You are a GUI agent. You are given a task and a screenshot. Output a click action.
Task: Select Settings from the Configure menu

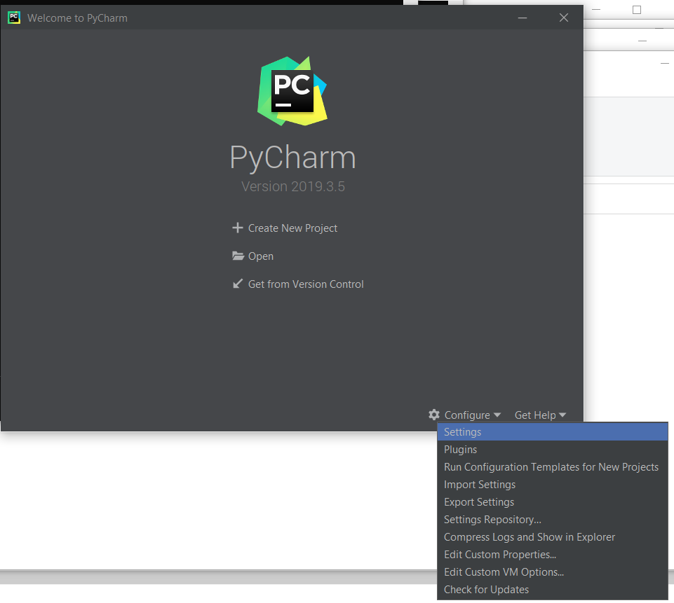pyautogui.click(x=462, y=432)
